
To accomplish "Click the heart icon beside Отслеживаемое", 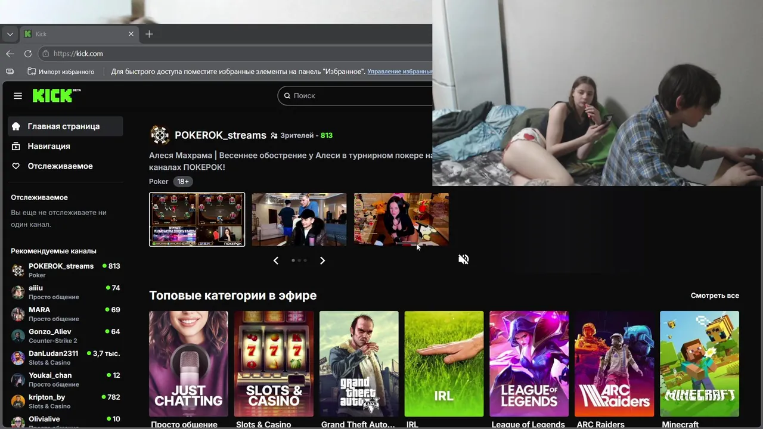I will [x=16, y=166].
